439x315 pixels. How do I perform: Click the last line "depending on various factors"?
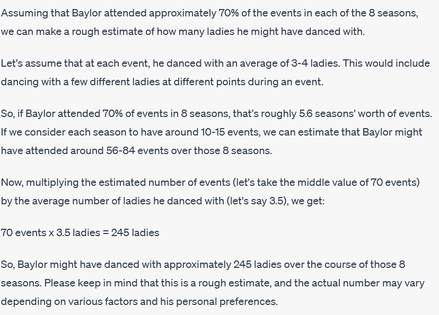[139, 302]
